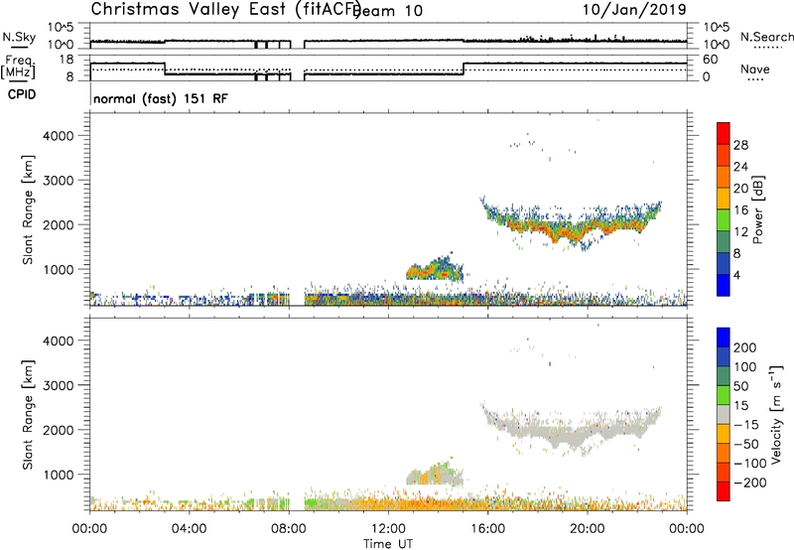Click the 'Nave' legend label
Screen dimensions: 794x550
(x=755, y=69)
